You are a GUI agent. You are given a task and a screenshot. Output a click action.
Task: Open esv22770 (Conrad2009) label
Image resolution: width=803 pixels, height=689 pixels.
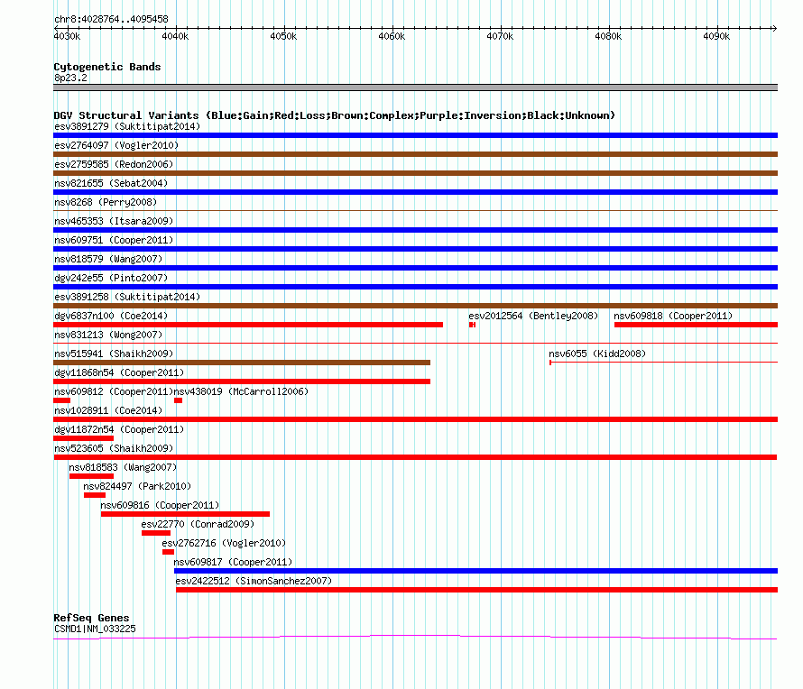198,524
